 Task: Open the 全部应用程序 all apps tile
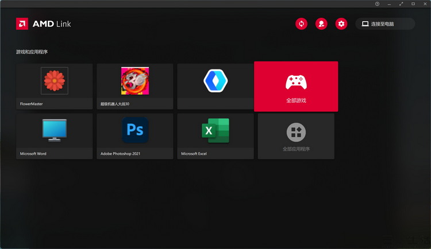point(296,136)
